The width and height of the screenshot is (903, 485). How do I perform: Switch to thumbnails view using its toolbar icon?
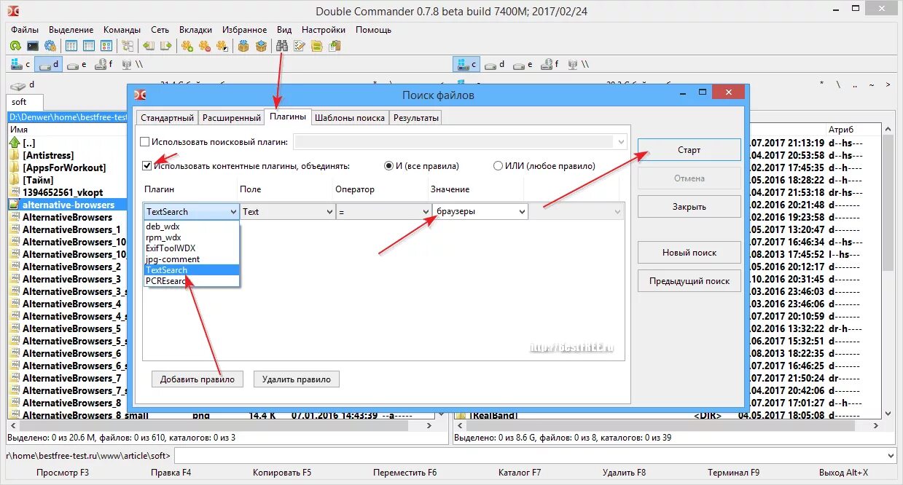tap(105, 46)
